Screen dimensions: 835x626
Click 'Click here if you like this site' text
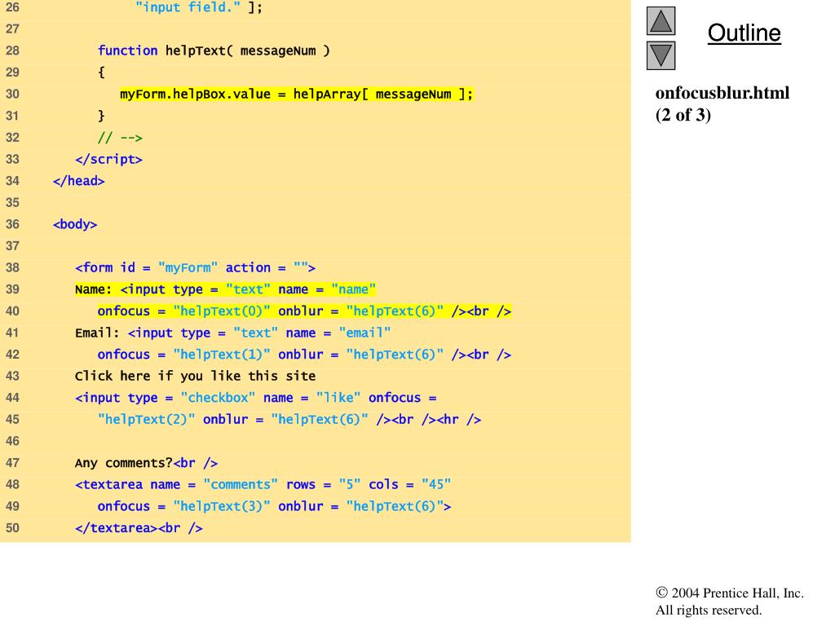195,377
